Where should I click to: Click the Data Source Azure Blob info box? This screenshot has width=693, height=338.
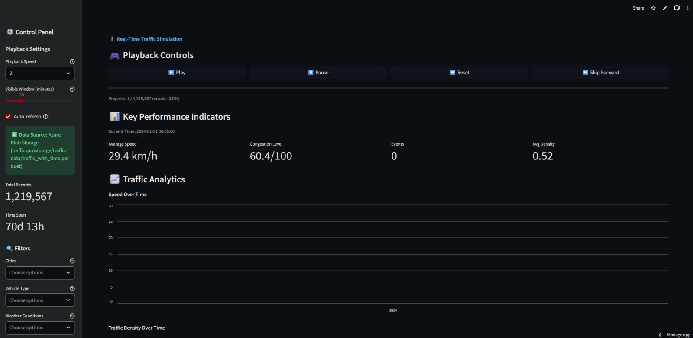point(40,150)
